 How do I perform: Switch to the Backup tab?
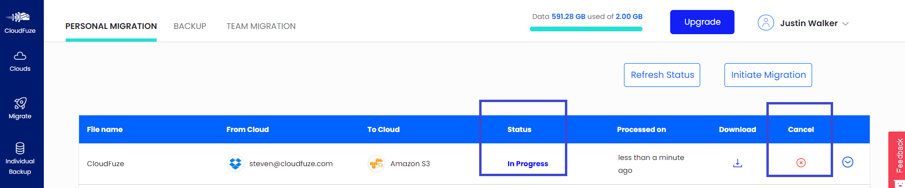coord(190,26)
